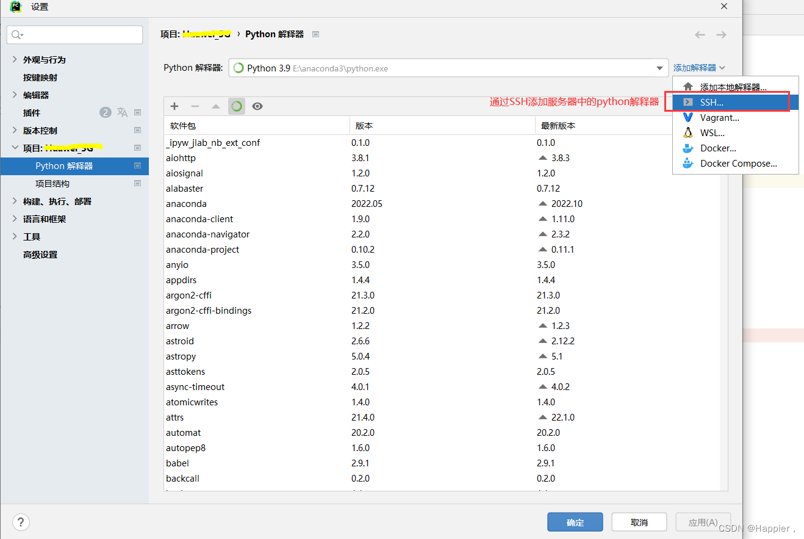
Task: Click the WSL penguin icon
Action: click(688, 132)
